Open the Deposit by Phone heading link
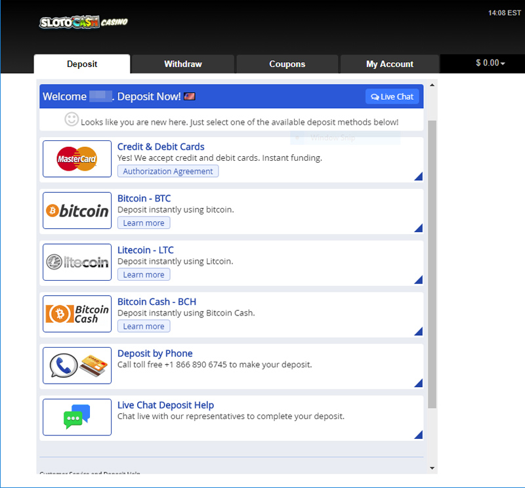Screen dimensions: 525x488 [155, 353]
